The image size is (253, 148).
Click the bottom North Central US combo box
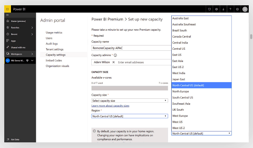point(201,134)
